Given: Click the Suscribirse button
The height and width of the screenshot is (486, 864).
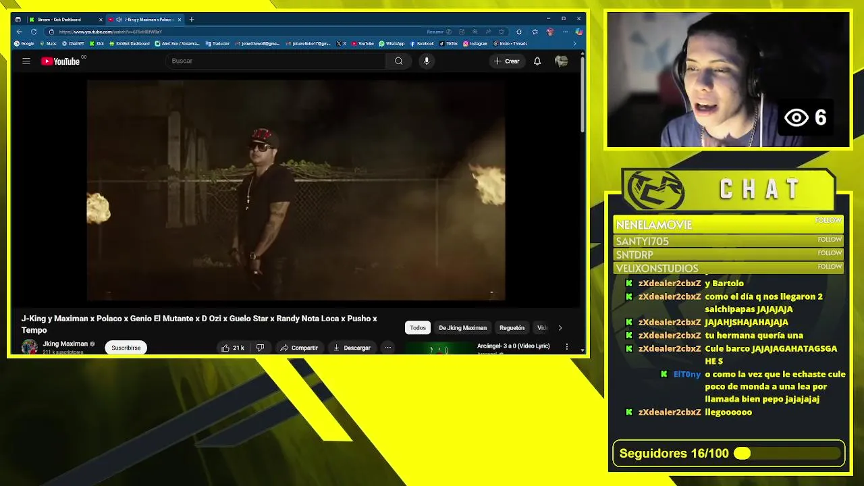Looking at the screenshot, I should 126,348.
